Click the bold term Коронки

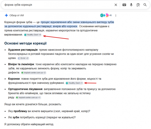click(14, 79)
